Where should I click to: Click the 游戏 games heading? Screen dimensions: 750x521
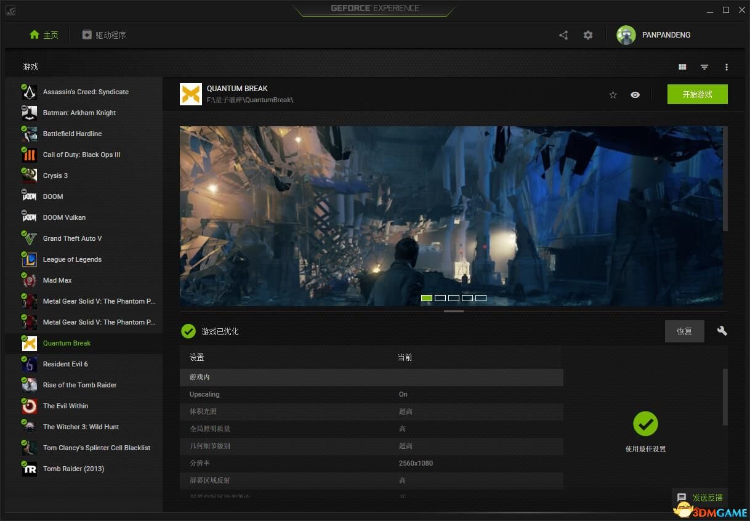(31, 67)
